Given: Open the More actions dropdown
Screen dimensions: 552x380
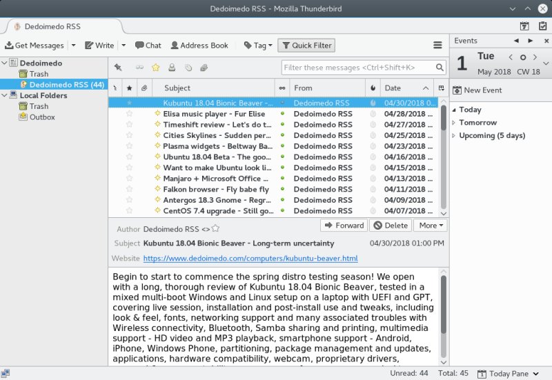Looking at the screenshot, I should [432, 226].
